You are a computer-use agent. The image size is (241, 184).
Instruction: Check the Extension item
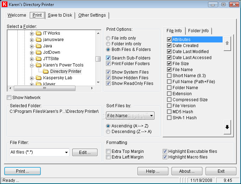point(169,94)
